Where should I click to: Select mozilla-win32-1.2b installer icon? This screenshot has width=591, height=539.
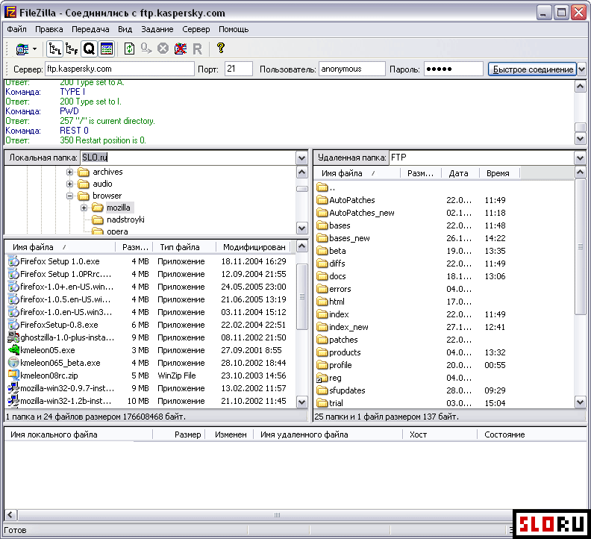pos(13,401)
